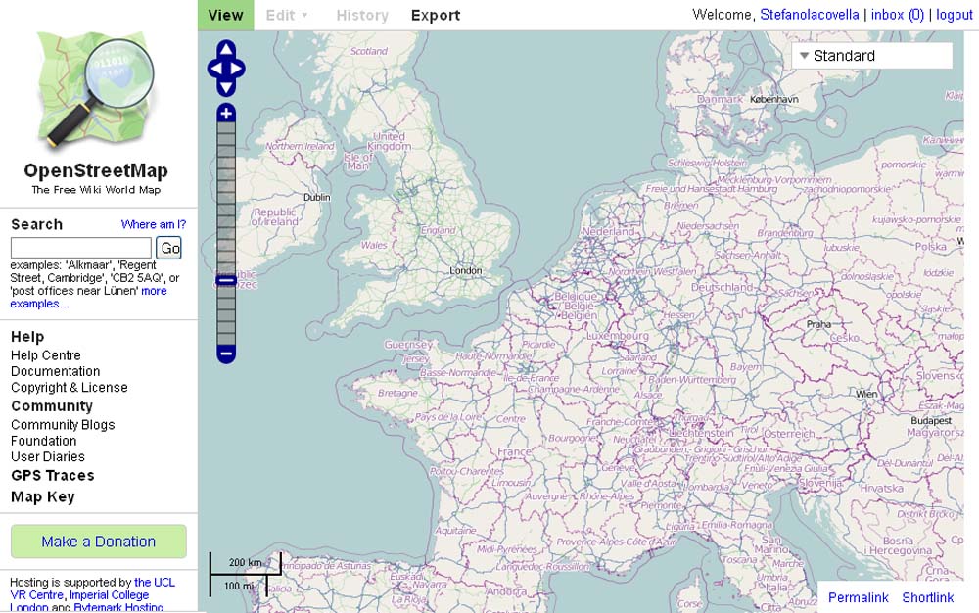The height and width of the screenshot is (613, 979).
Task: Click the logout link
Action: click(954, 15)
